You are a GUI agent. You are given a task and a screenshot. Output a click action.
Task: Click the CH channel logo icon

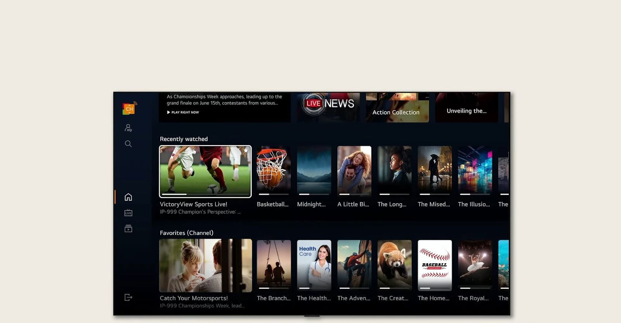coord(129,109)
